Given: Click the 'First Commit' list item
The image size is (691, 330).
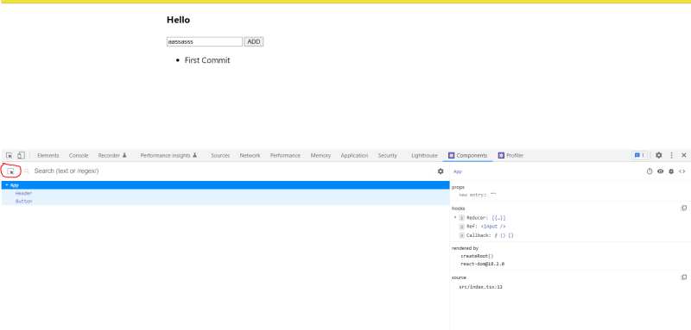Looking at the screenshot, I should 207,60.
